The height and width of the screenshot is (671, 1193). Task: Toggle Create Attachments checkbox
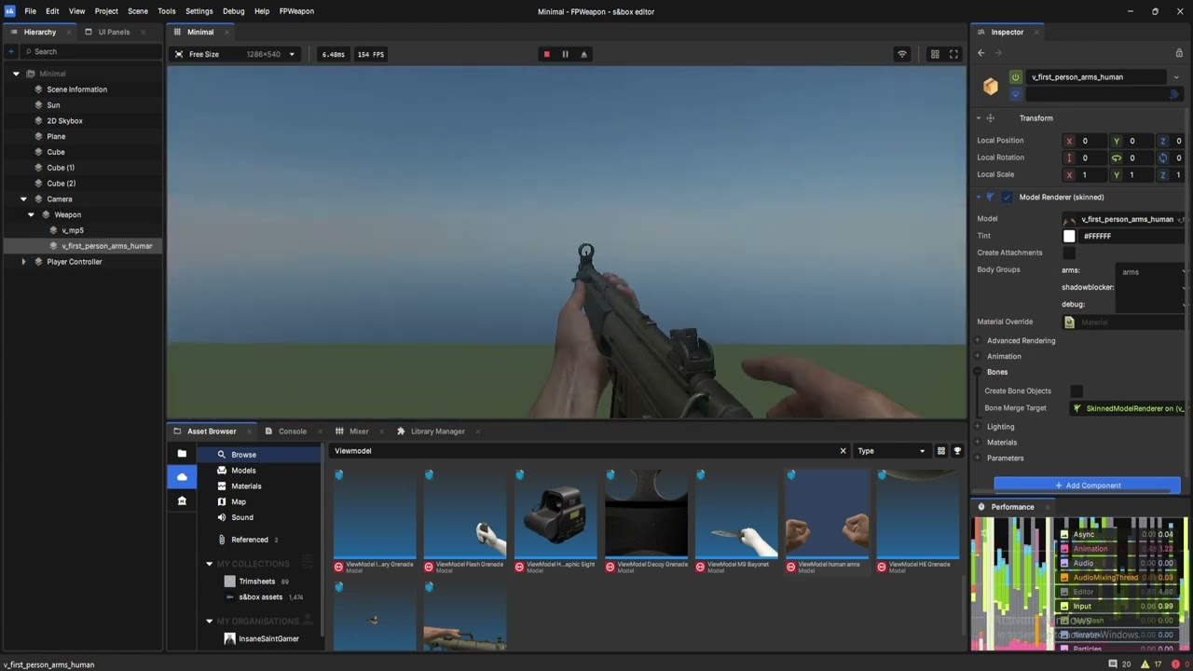pos(1069,253)
